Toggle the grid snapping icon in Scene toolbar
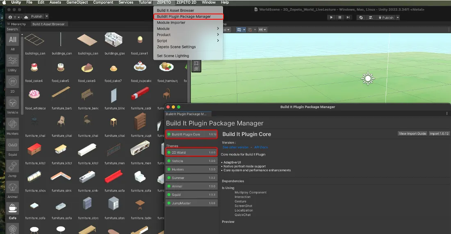This screenshot has height=234, width=451. (250, 30)
